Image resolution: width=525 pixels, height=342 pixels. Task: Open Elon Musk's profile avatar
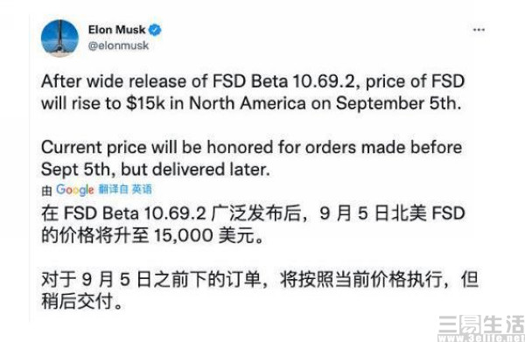point(59,38)
